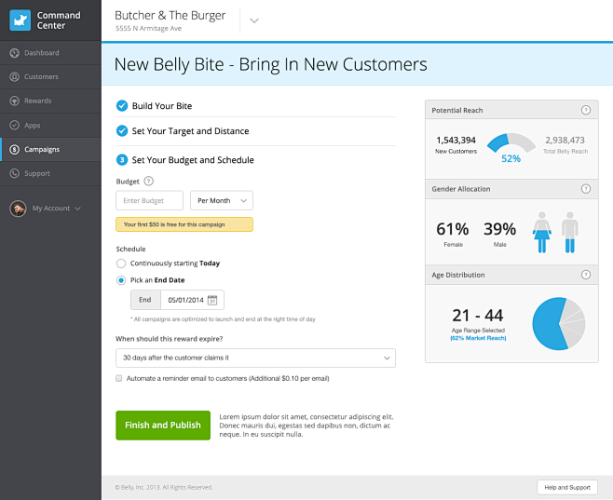Viewport: 613px width, 500px height.
Task: Click the Command Center logo icon
Action: 20,20
